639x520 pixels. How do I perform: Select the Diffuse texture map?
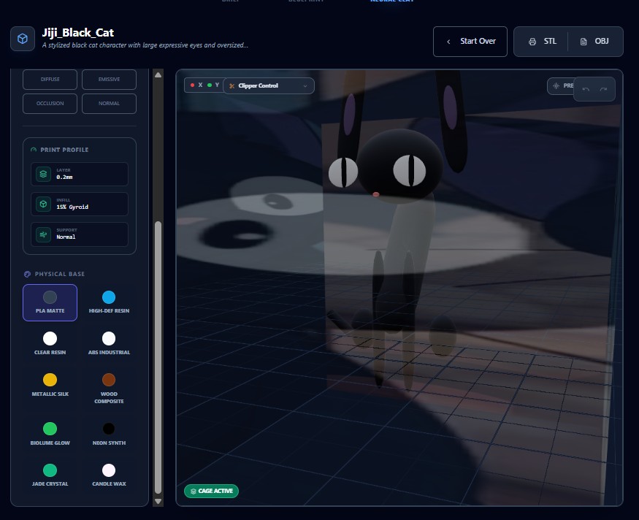point(50,79)
